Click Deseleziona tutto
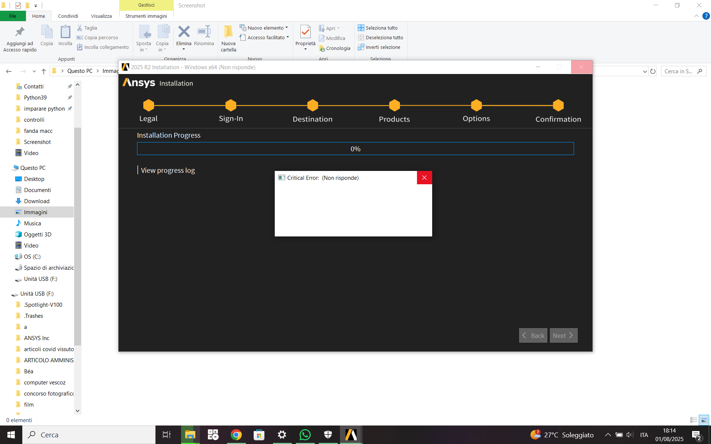Image resolution: width=711 pixels, height=444 pixels. coord(380,37)
